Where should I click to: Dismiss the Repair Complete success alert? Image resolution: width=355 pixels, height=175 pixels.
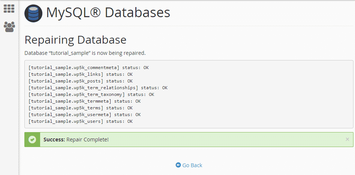347,140
